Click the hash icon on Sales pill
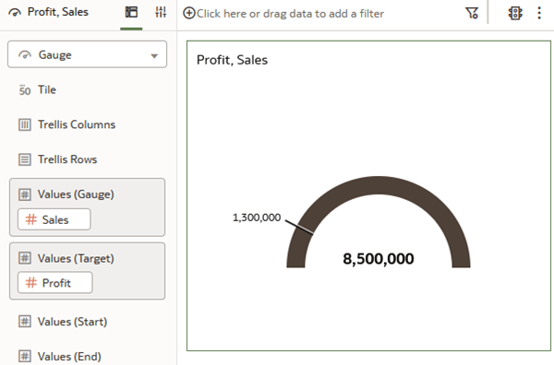Screen dimensions: 554x365 click(31, 219)
